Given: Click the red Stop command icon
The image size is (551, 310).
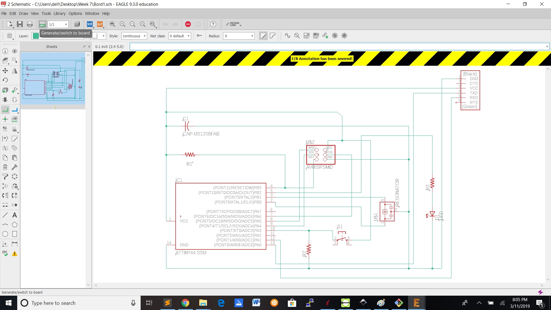Looking at the screenshot, I should tap(188, 24).
